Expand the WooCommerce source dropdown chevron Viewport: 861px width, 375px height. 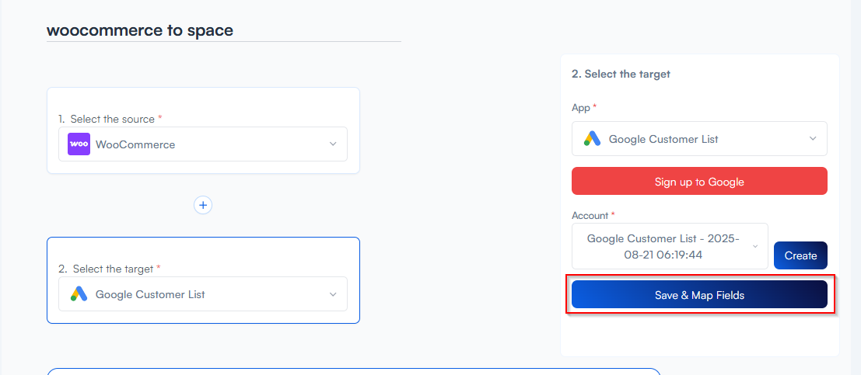pyautogui.click(x=333, y=144)
